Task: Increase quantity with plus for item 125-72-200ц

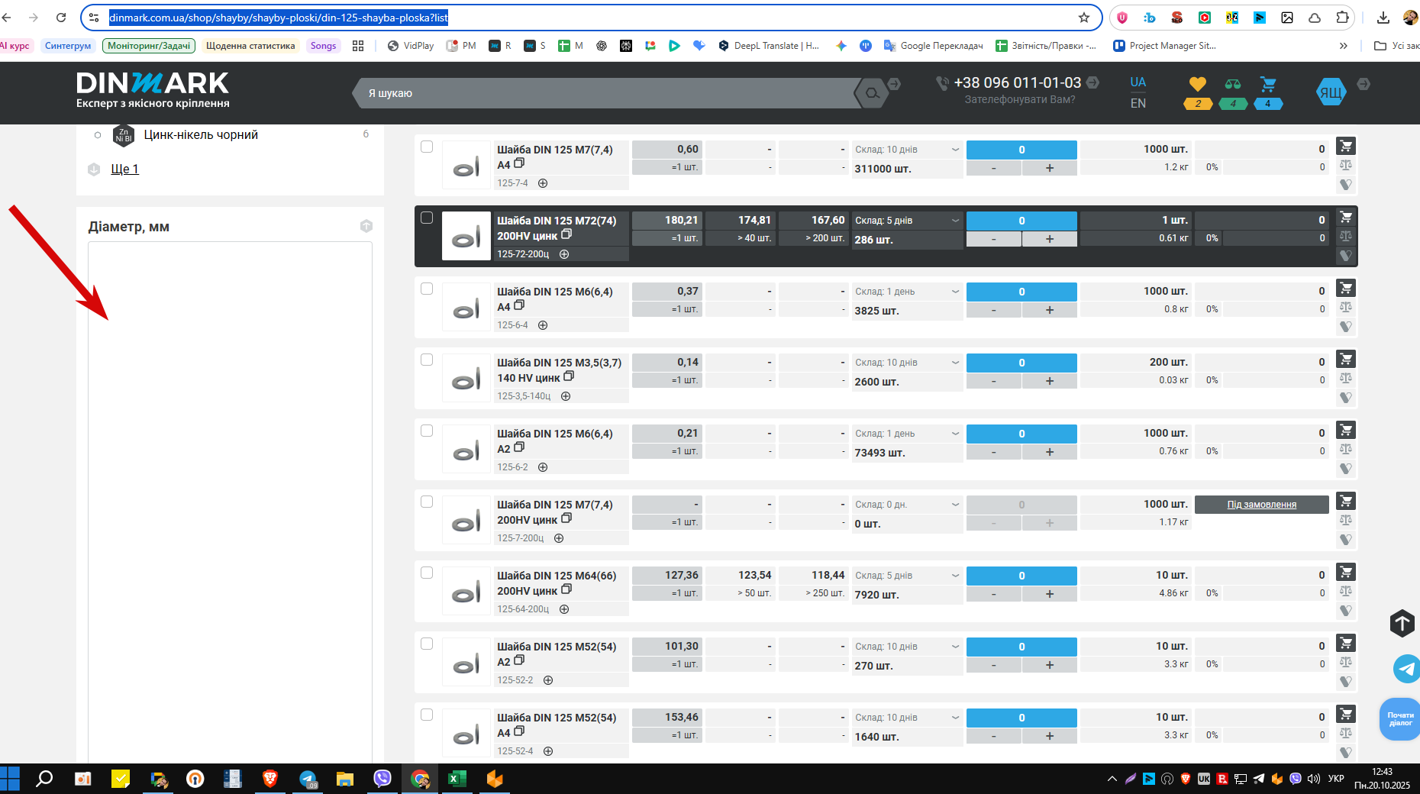Action: tap(1050, 239)
